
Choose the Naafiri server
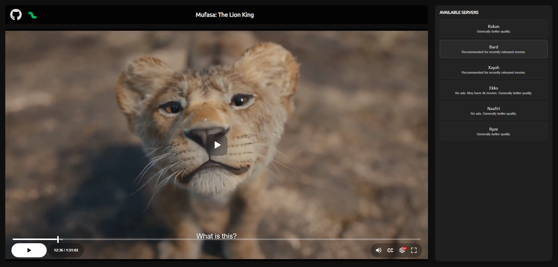pyautogui.click(x=494, y=111)
